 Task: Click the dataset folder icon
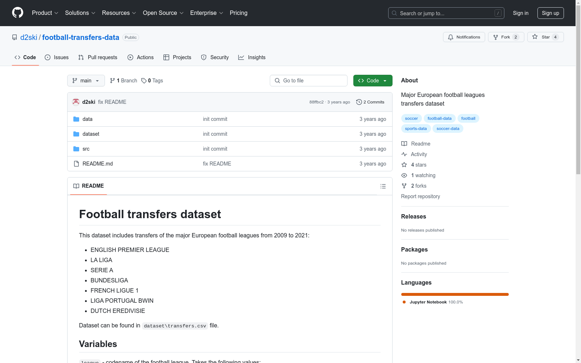[x=76, y=134]
